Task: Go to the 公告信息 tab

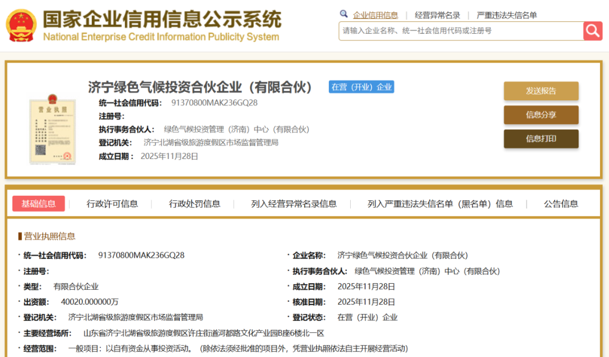Action: coord(561,204)
